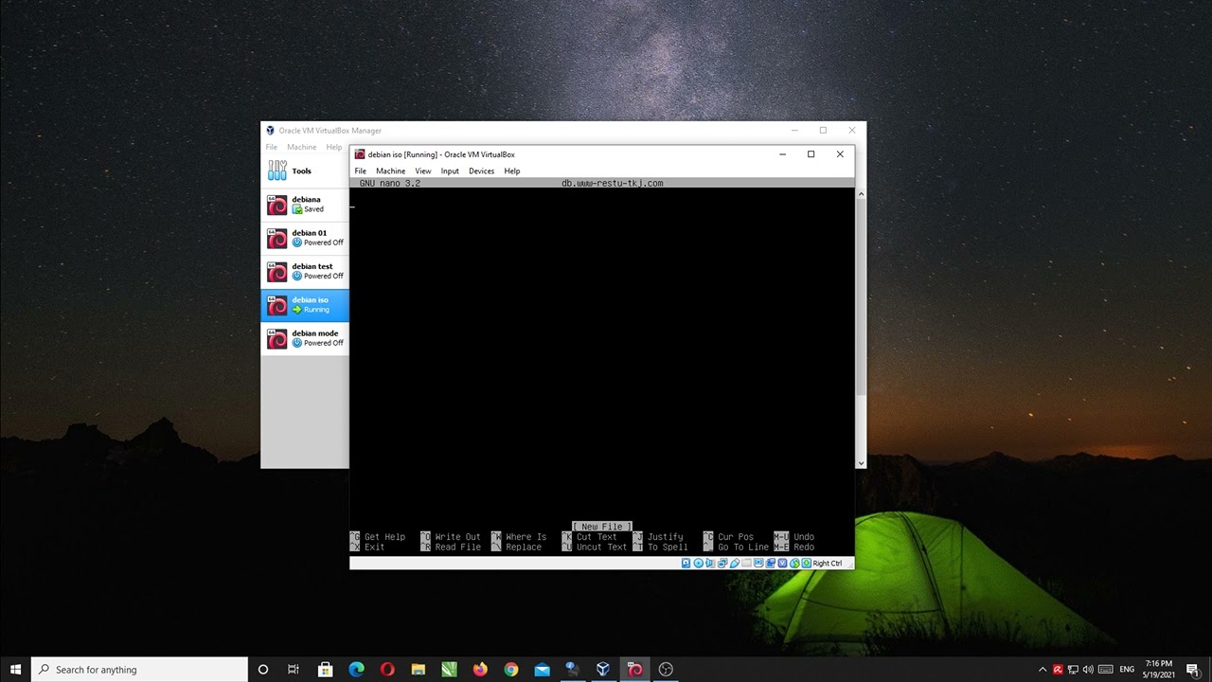Screen dimensions: 1212x682
Task: Launch Firefox from the taskbar
Action: pyautogui.click(x=480, y=670)
